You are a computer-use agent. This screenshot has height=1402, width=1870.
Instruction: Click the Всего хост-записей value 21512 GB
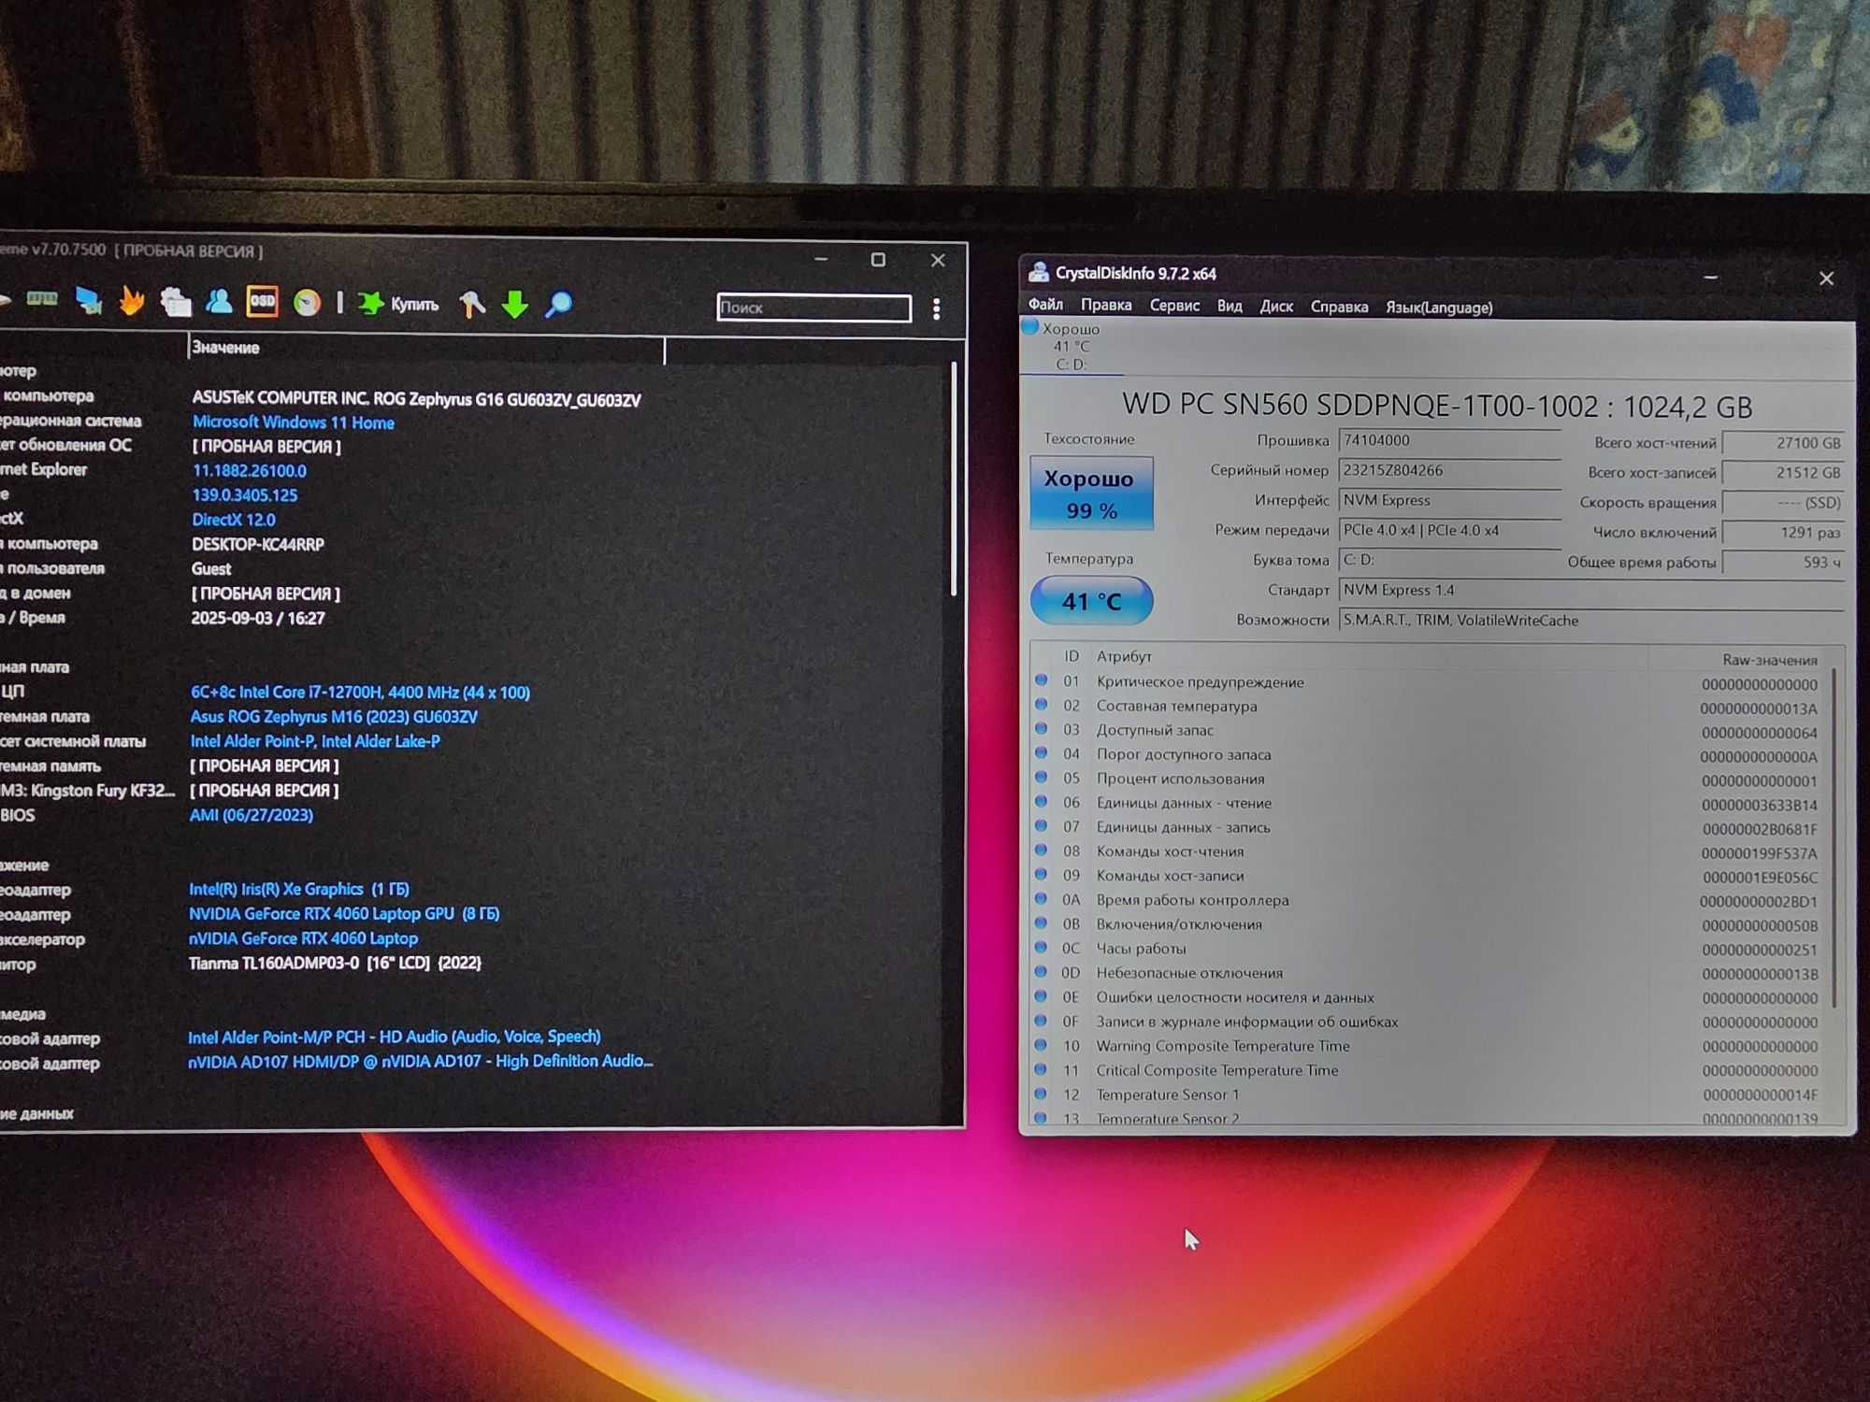tap(1783, 474)
